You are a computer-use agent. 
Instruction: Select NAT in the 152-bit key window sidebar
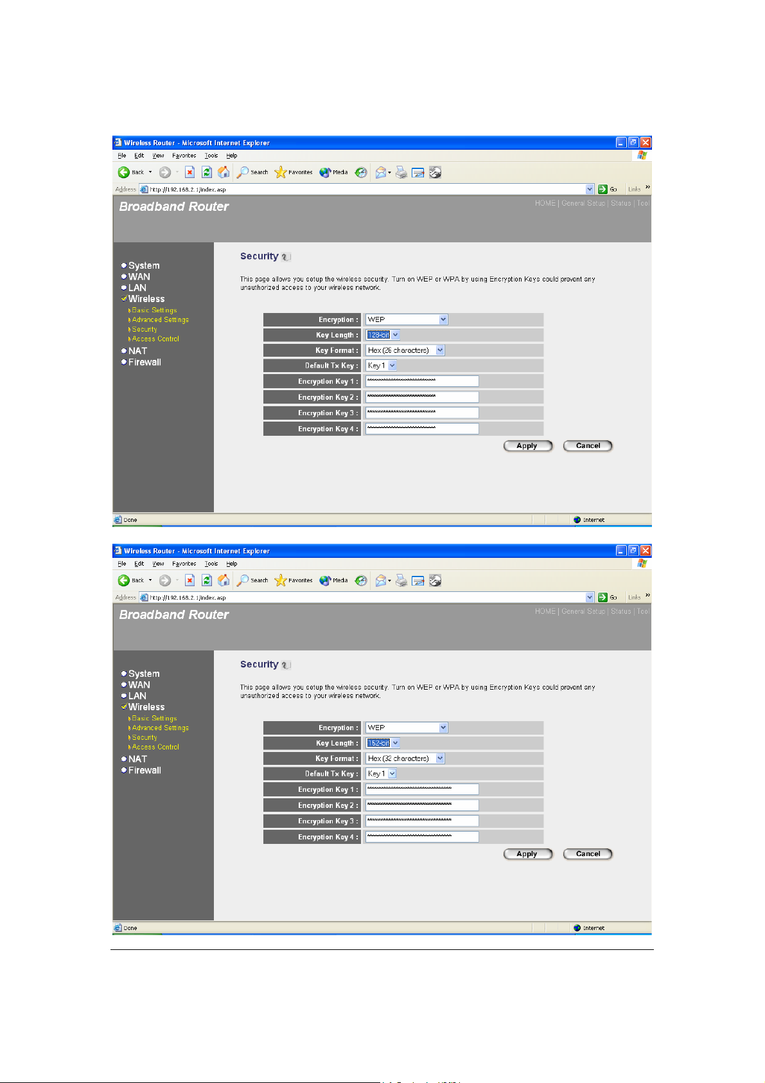pyautogui.click(x=137, y=759)
